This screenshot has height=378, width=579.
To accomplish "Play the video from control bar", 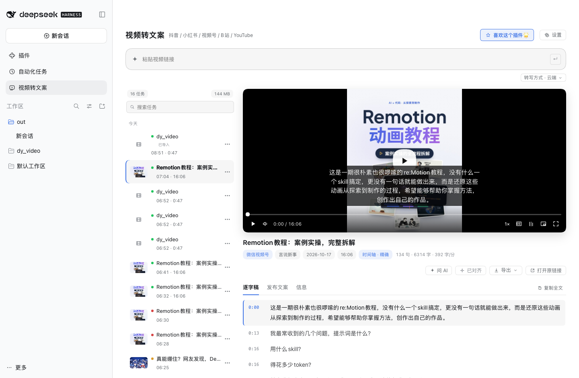I will [x=253, y=224].
